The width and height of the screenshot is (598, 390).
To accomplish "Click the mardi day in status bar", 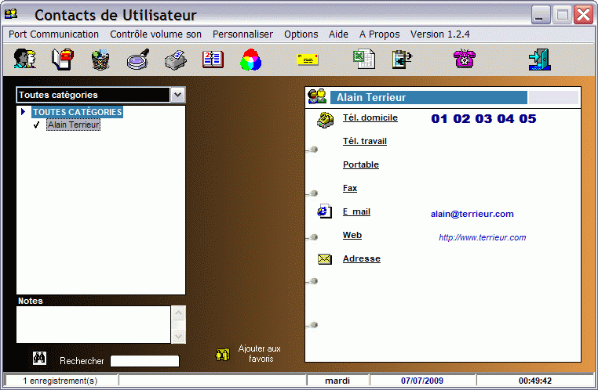I will [337, 381].
